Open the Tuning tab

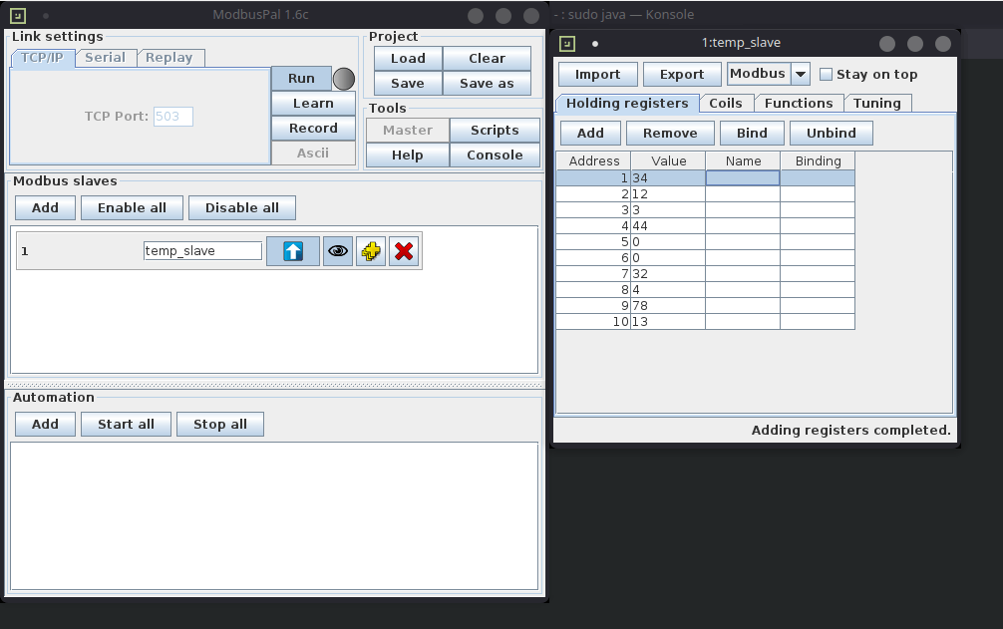point(876,103)
